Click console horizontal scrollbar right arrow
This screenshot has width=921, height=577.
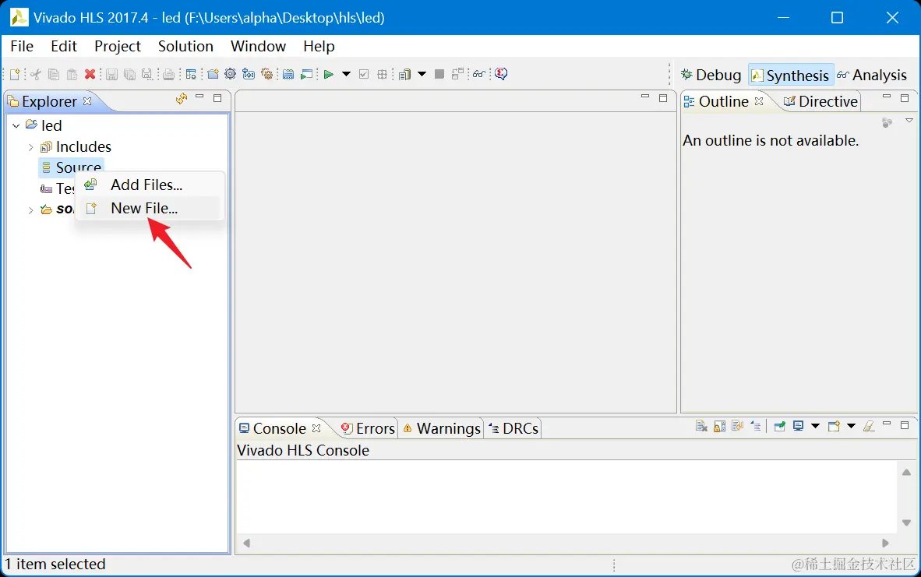tap(885, 544)
